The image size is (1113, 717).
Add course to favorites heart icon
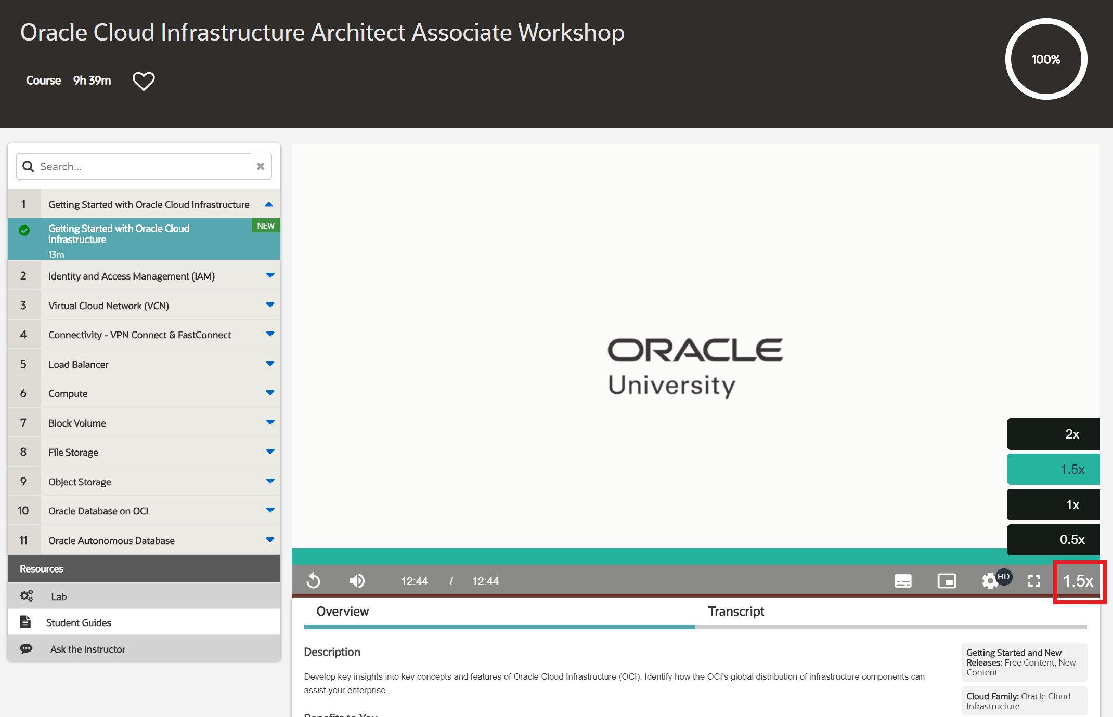144,81
